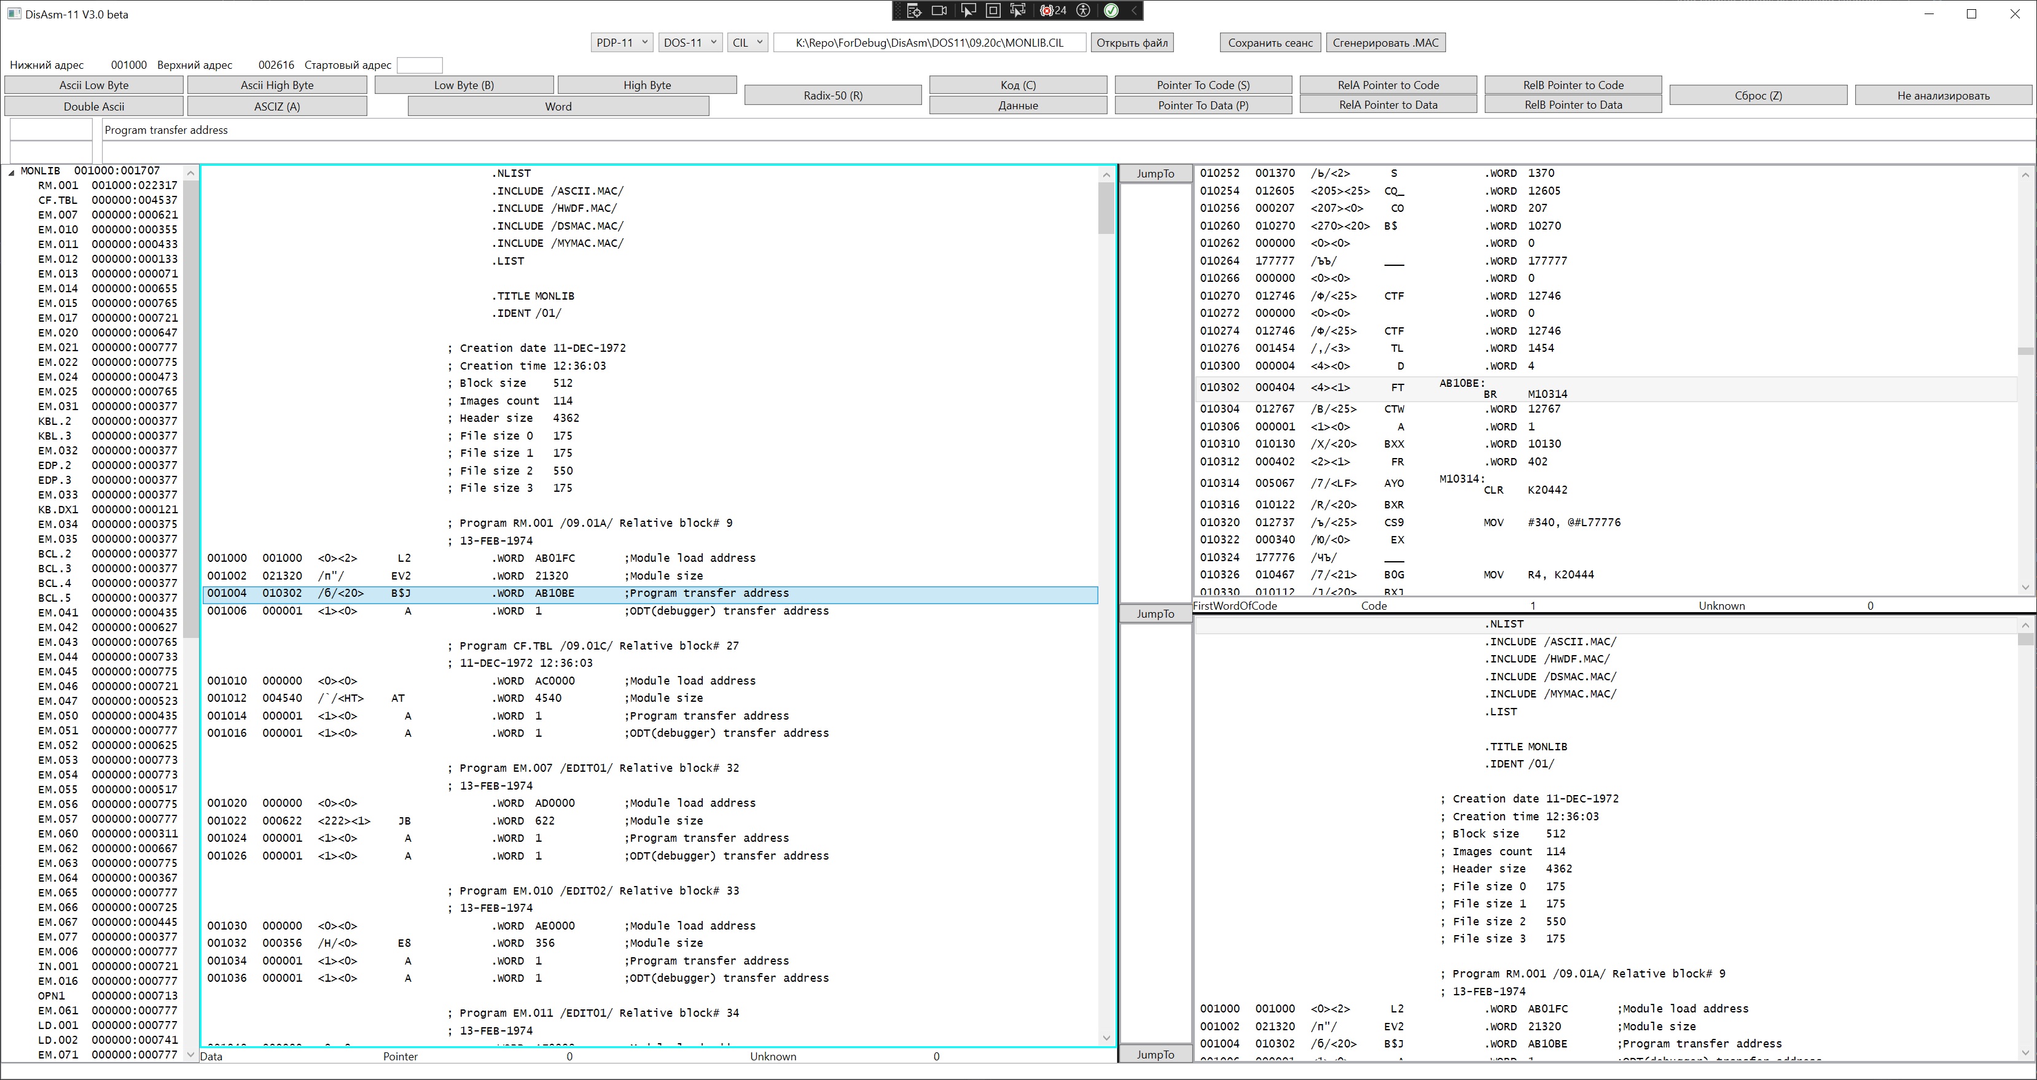Click the Pointer To Code (S) button
Image resolution: width=2037 pixels, height=1080 pixels.
1202,85
